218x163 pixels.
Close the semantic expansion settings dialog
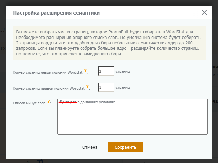coord(204,13)
